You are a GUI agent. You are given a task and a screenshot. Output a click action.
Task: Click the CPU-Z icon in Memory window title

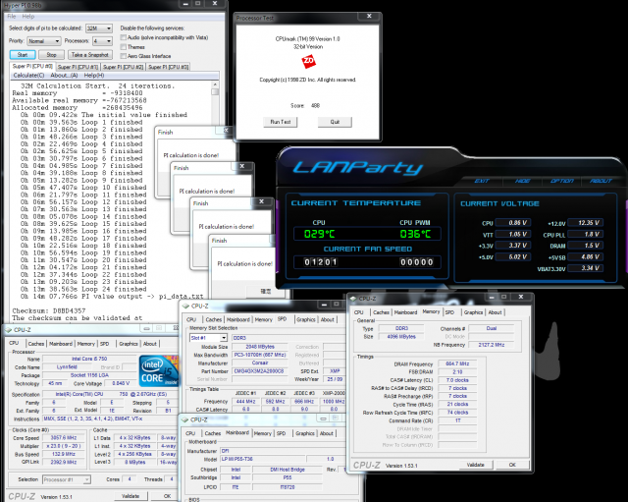[x=353, y=299]
